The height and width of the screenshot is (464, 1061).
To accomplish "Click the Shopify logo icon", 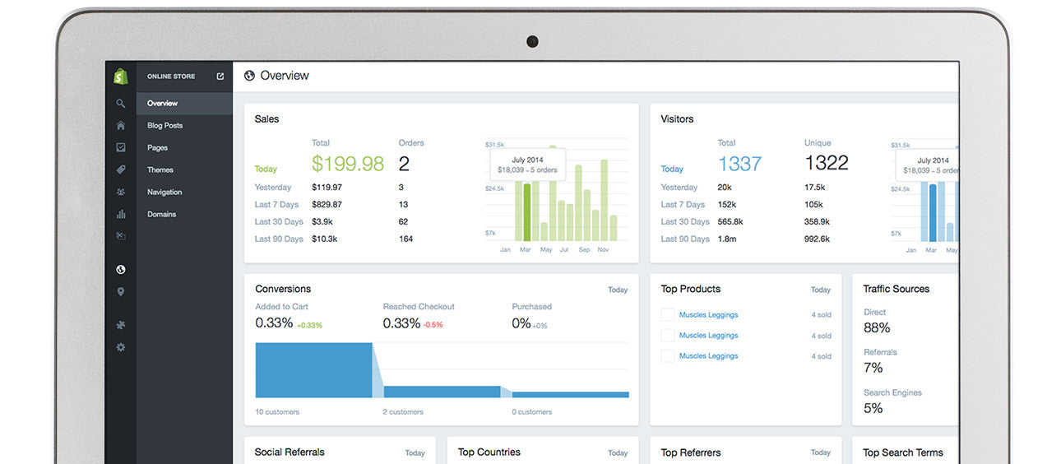I will [121, 76].
